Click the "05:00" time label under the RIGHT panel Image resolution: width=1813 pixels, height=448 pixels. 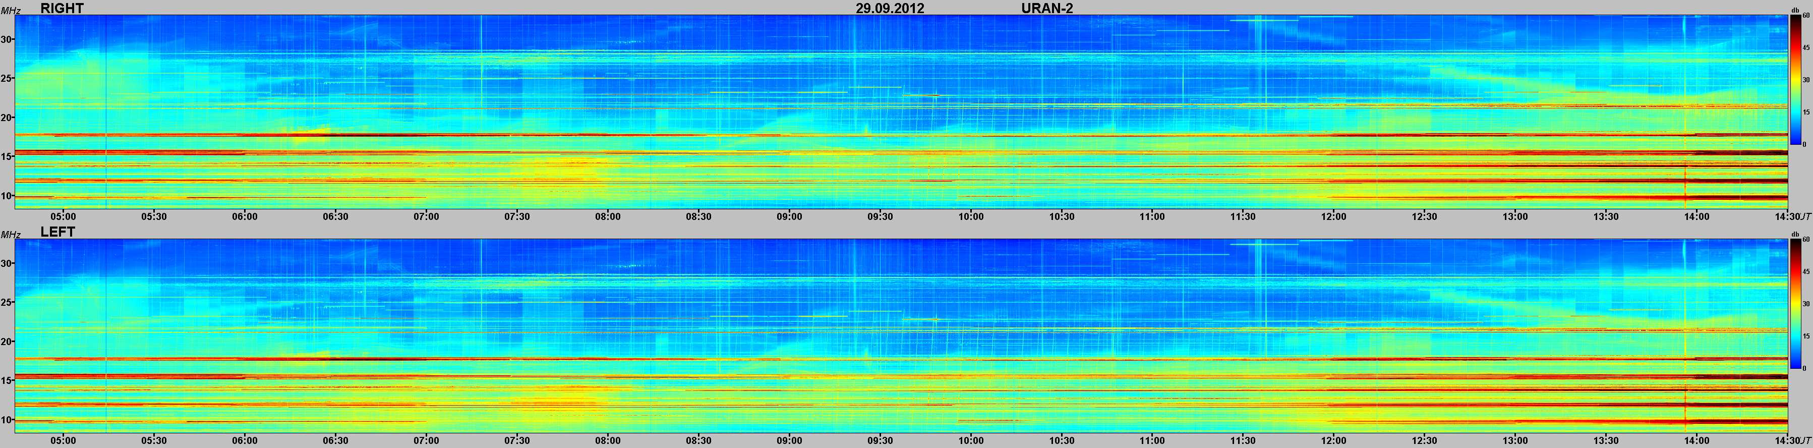point(64,217)
